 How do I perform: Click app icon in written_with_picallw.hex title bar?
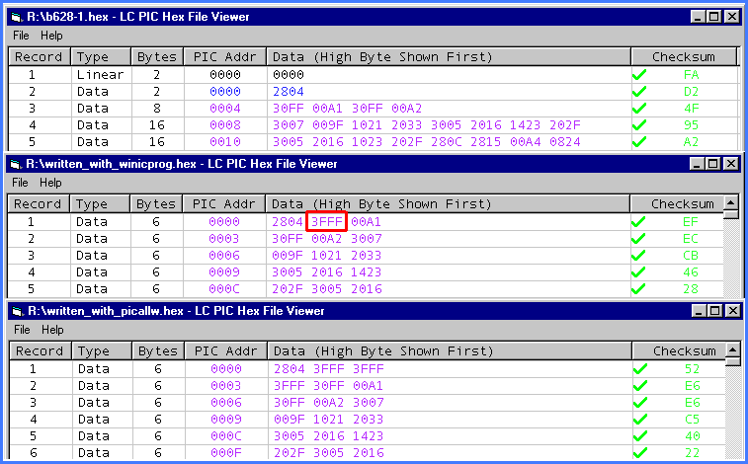click(18, 312)
